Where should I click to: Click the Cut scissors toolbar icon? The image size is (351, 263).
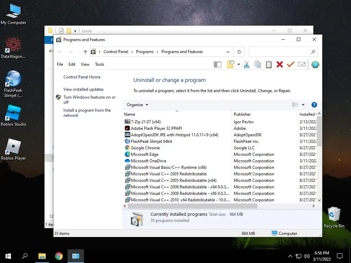pyautogui.click(x=246, y=65)
